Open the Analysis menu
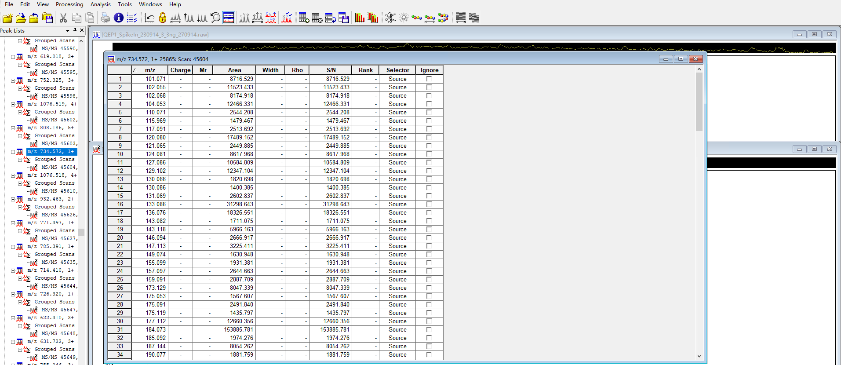 [100, 4]
